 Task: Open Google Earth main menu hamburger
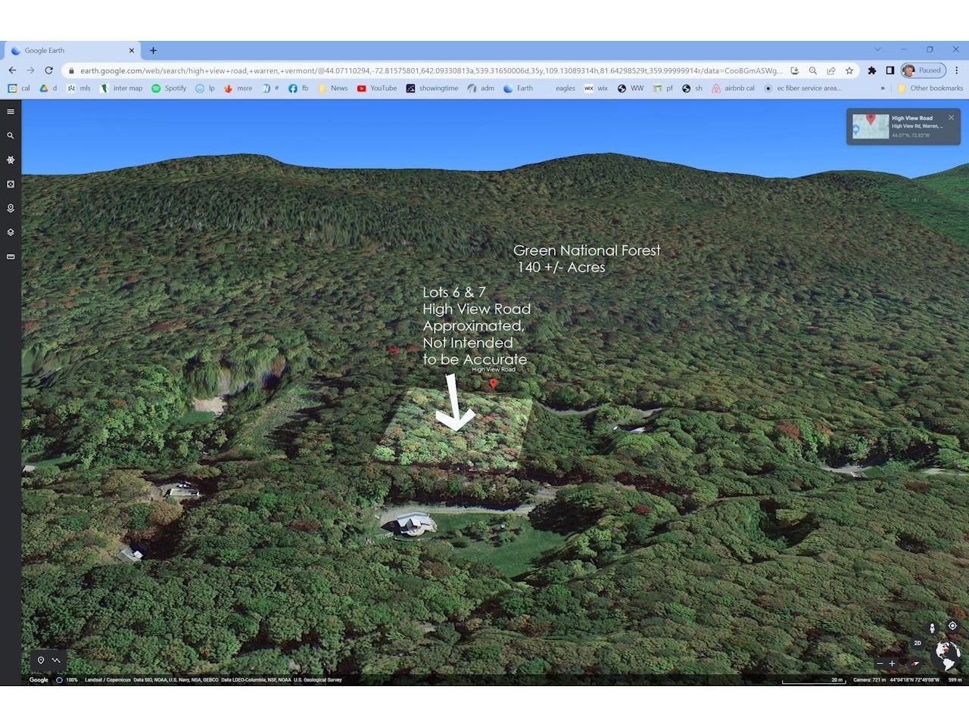pyautogui.click(x=11, y=112)
